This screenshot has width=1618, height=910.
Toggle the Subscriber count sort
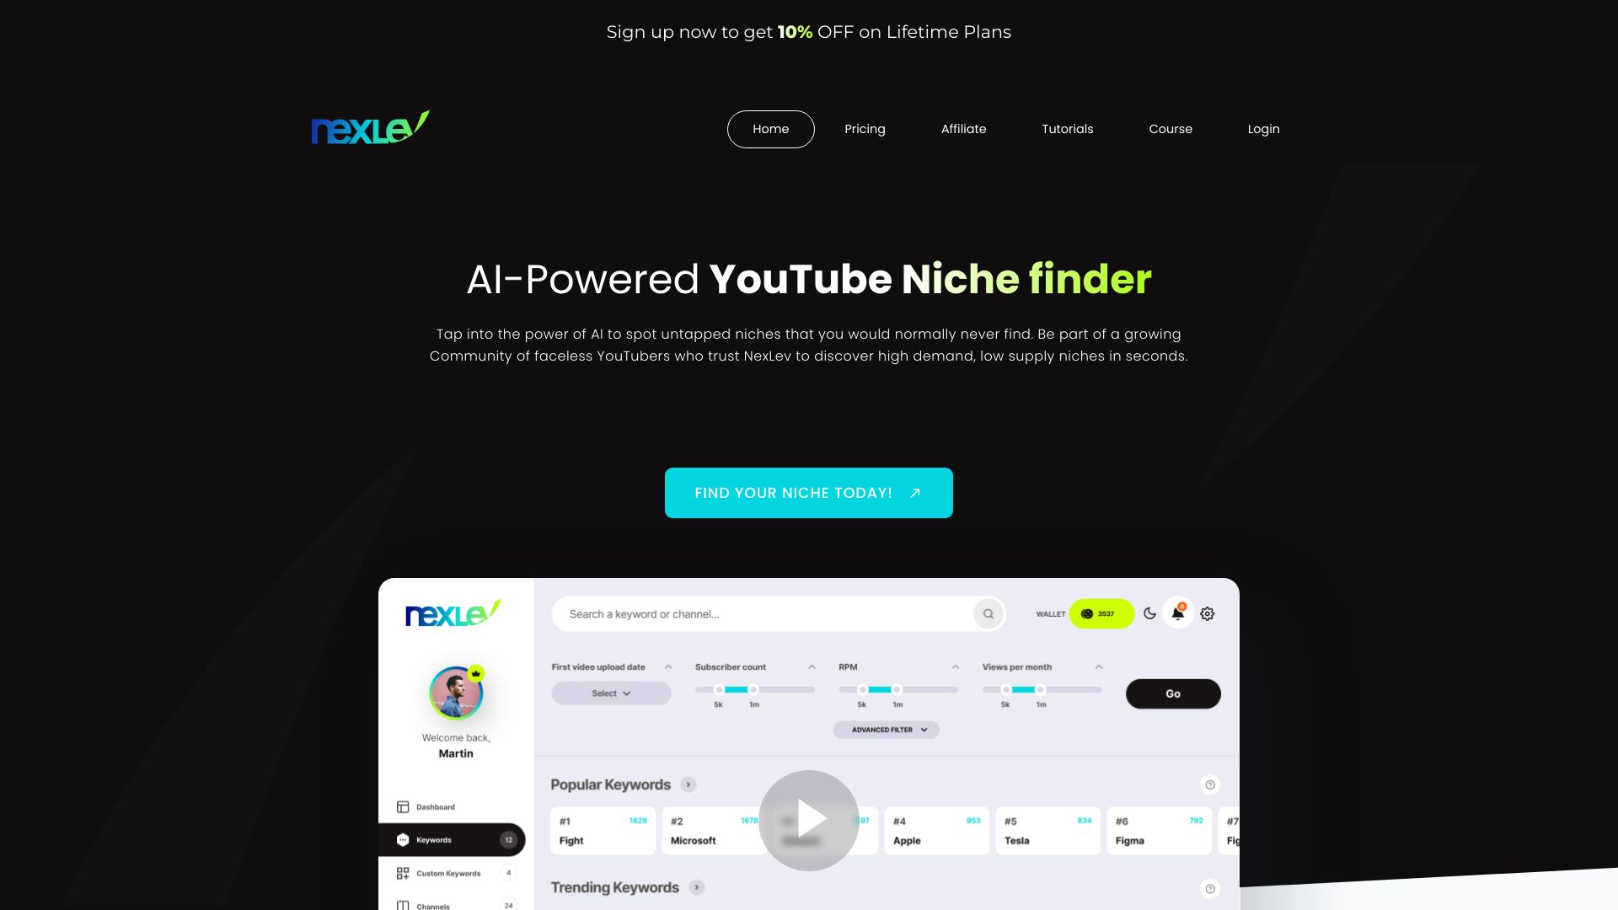(810, 666)
